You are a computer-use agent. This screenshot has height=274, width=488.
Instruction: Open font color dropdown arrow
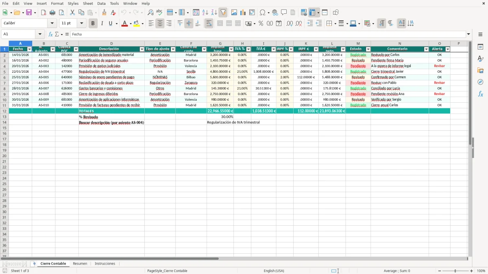click(x=130, y=24)
